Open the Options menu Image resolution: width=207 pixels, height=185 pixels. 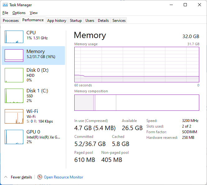pyautogui.click(x=19, y=13)
